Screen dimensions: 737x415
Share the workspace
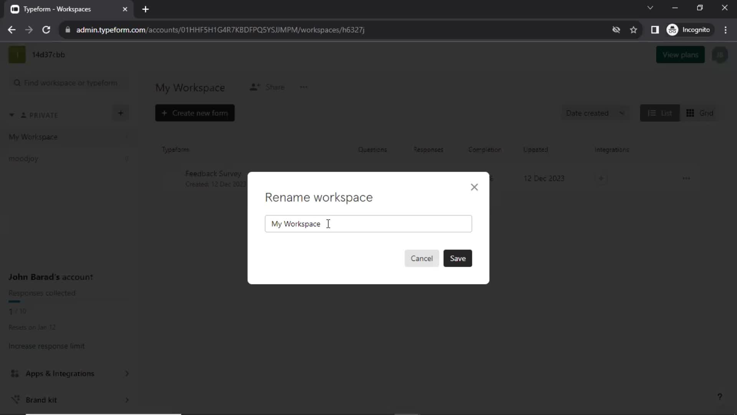[267, 87]
